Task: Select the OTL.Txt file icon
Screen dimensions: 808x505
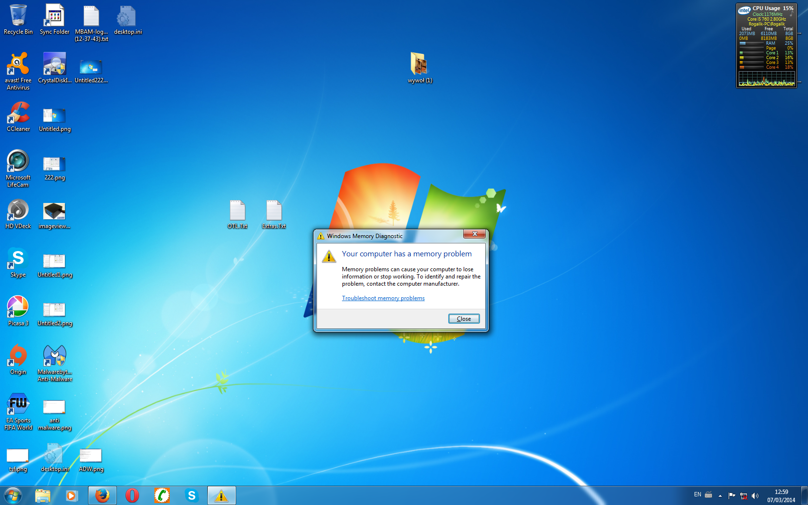Action: coord(238,215)
